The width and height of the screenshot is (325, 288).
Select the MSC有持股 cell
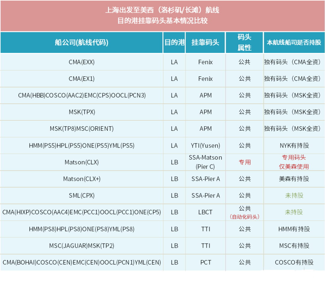click(x=294, y=246)
